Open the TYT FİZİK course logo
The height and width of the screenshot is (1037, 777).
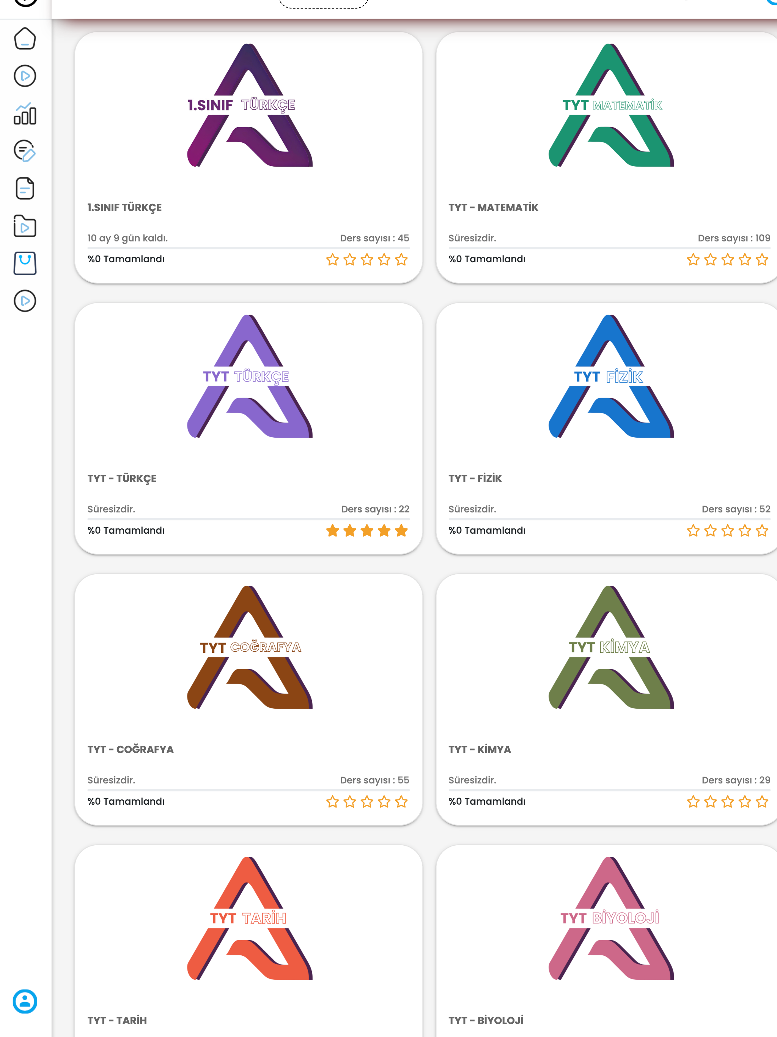click(x=611, y=377)
